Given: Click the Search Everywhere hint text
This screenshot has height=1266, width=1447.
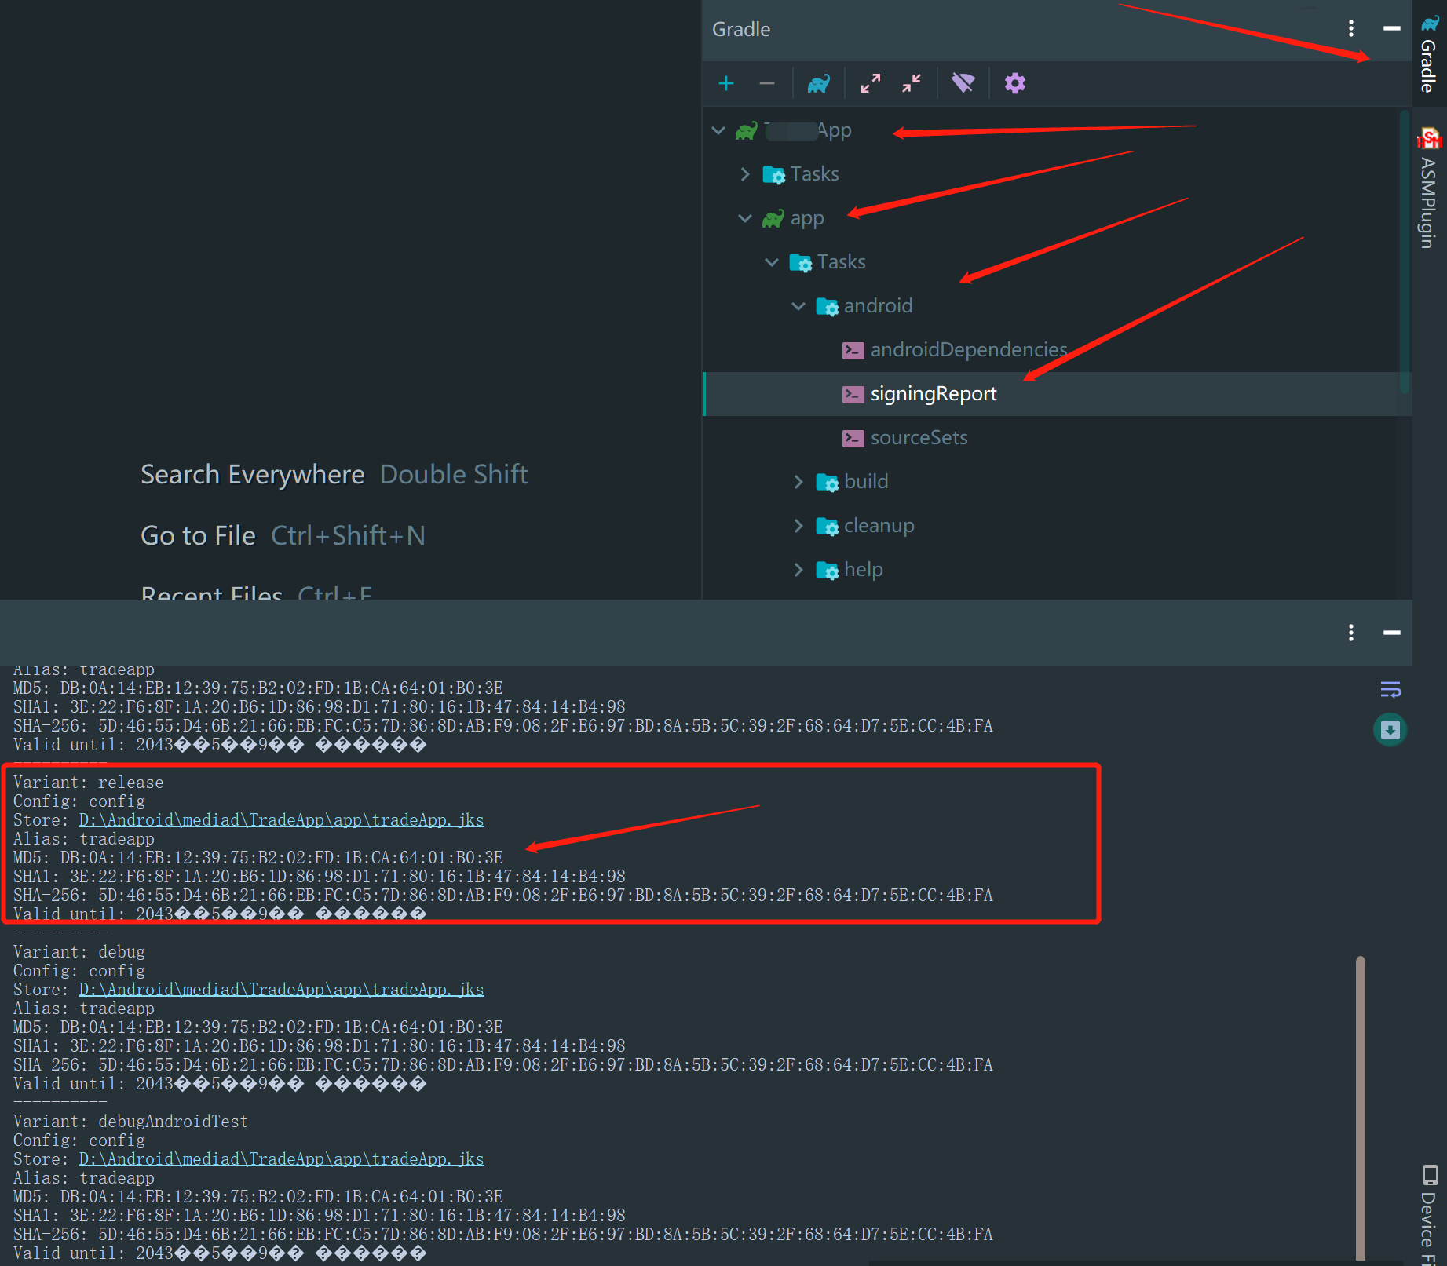Looking at the screenshot, I should point(253,475).
